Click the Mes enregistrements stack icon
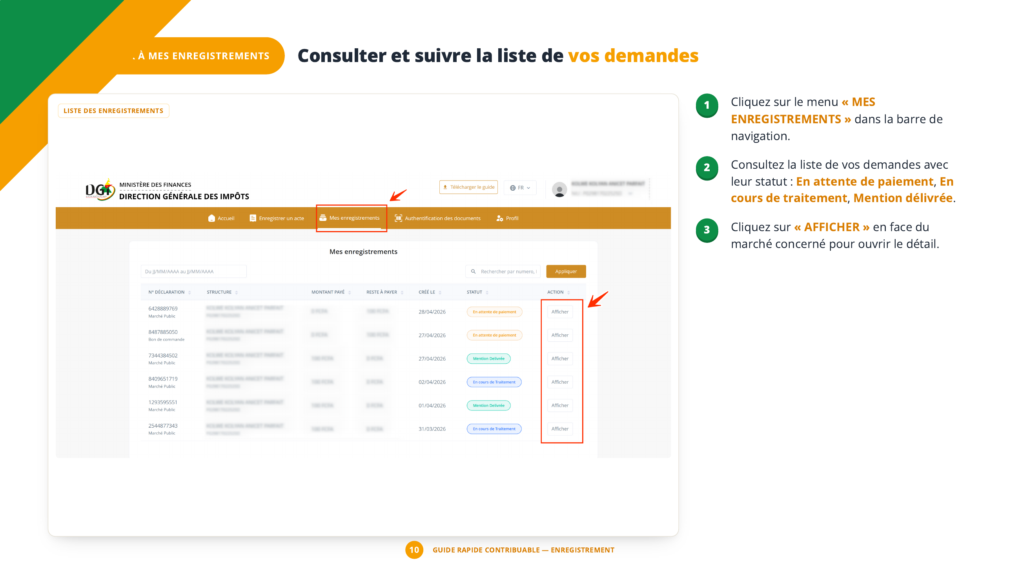Image resolution: width=1020 pixels, height=574 pixels. (x=323, y=218)
